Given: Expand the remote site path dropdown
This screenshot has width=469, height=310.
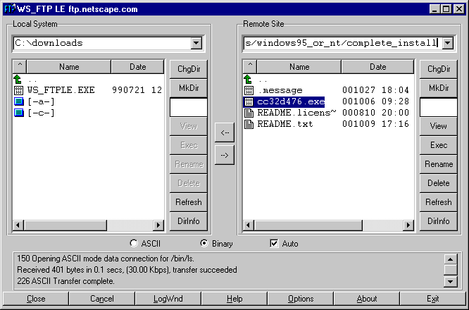Looking at the screenshot, I should [x=447, y=43].
